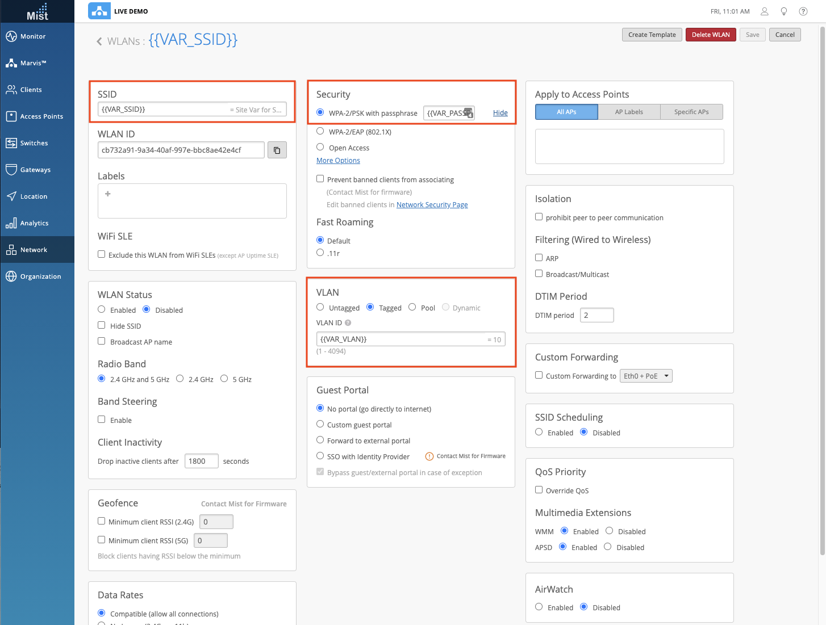
Task: Add a label with plus icon
Action: [x=108, y=194]
